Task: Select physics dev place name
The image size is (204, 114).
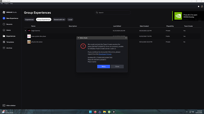Action: tap(37, 42)
